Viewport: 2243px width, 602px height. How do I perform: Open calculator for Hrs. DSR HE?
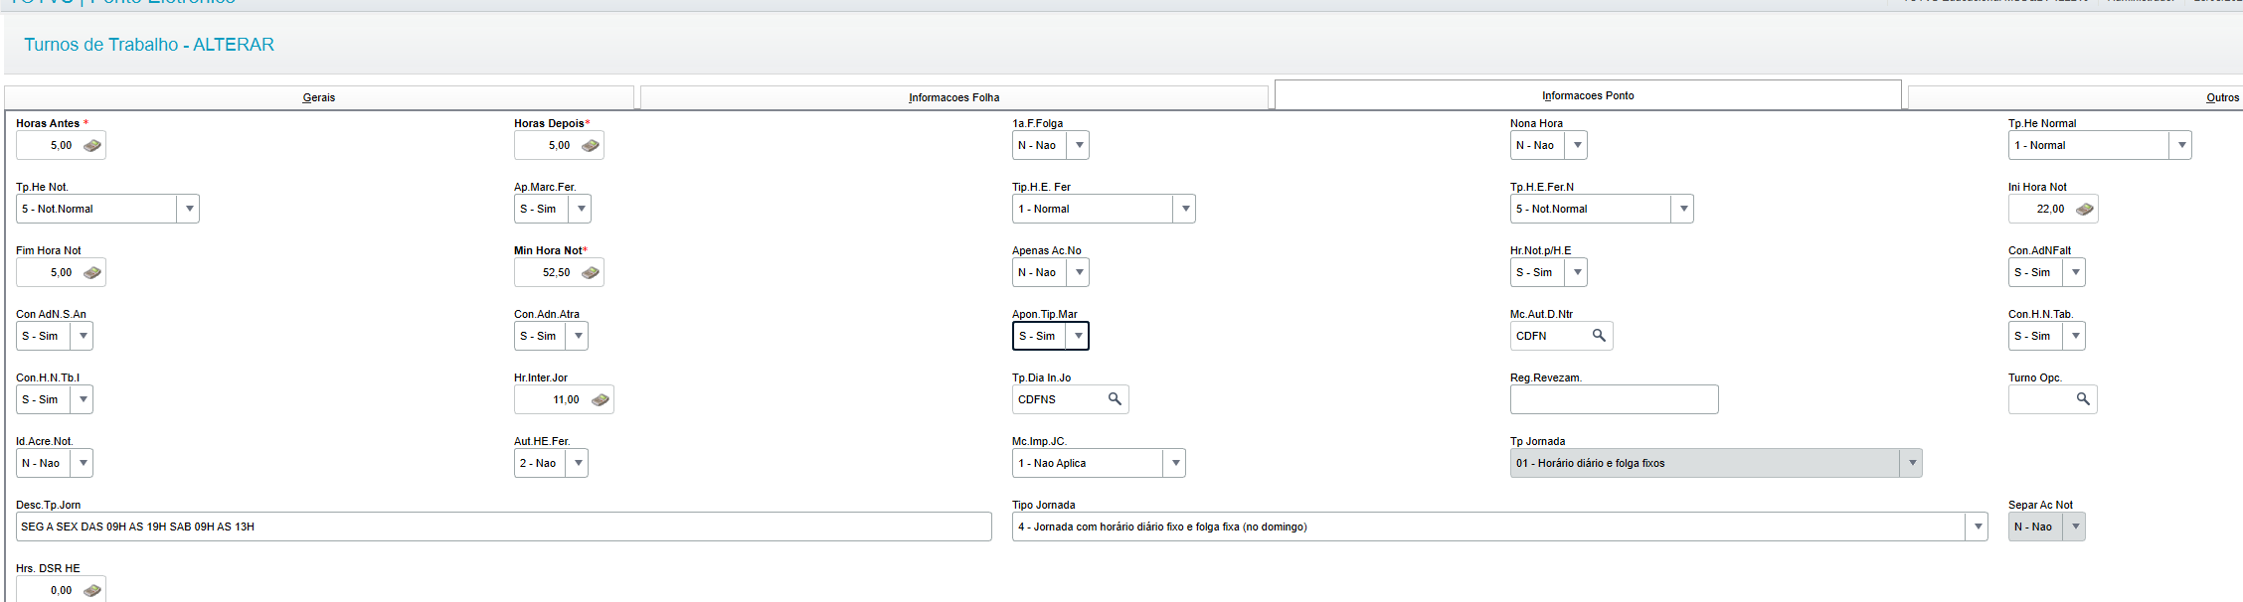coord(92,591)
